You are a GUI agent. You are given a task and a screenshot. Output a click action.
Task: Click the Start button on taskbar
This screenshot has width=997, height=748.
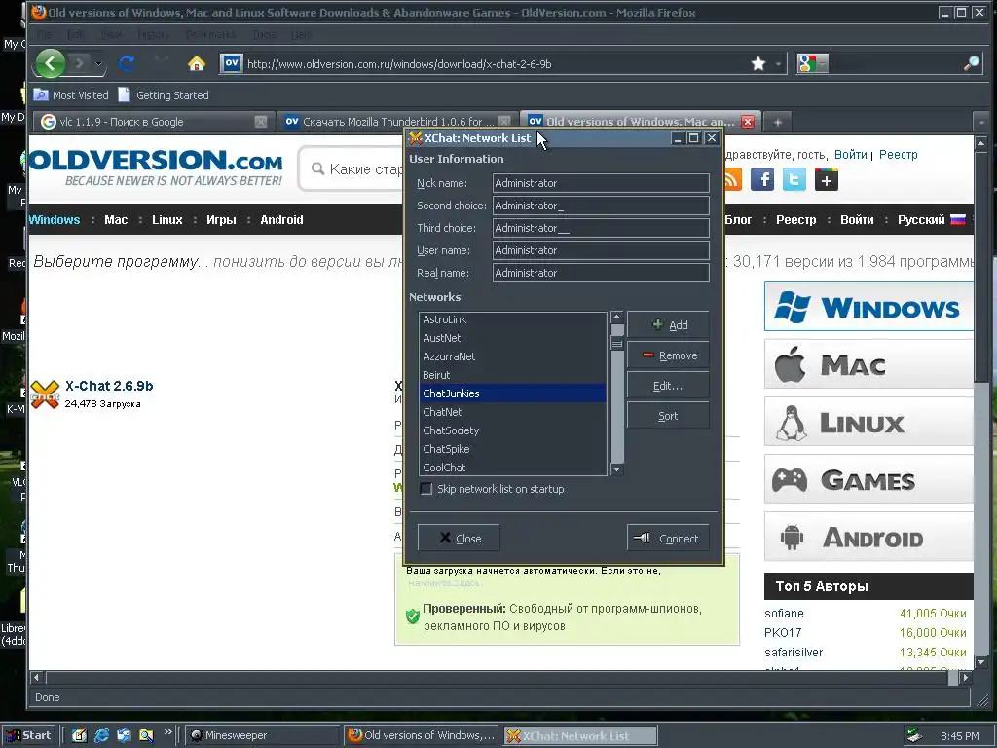click(x=29, y=735)
